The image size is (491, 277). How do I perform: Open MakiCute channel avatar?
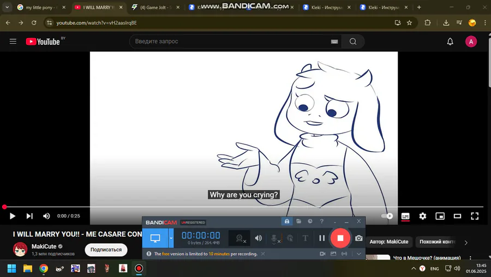coord(20,249)
